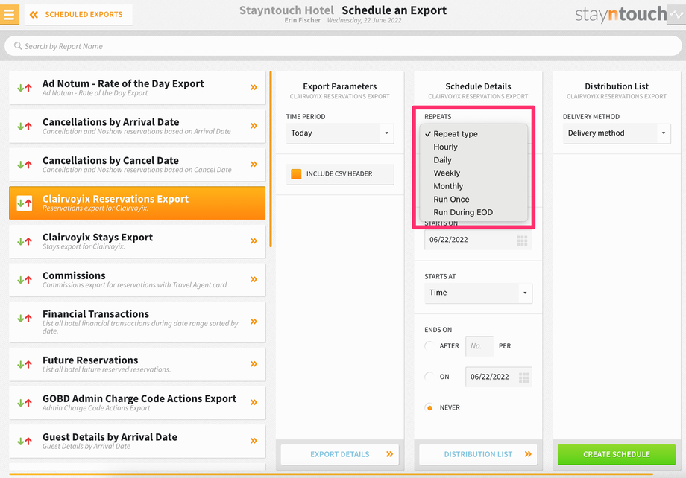
Task: Select the Clairvoyix Reservations Export report
Action: [x=137, y=203]
